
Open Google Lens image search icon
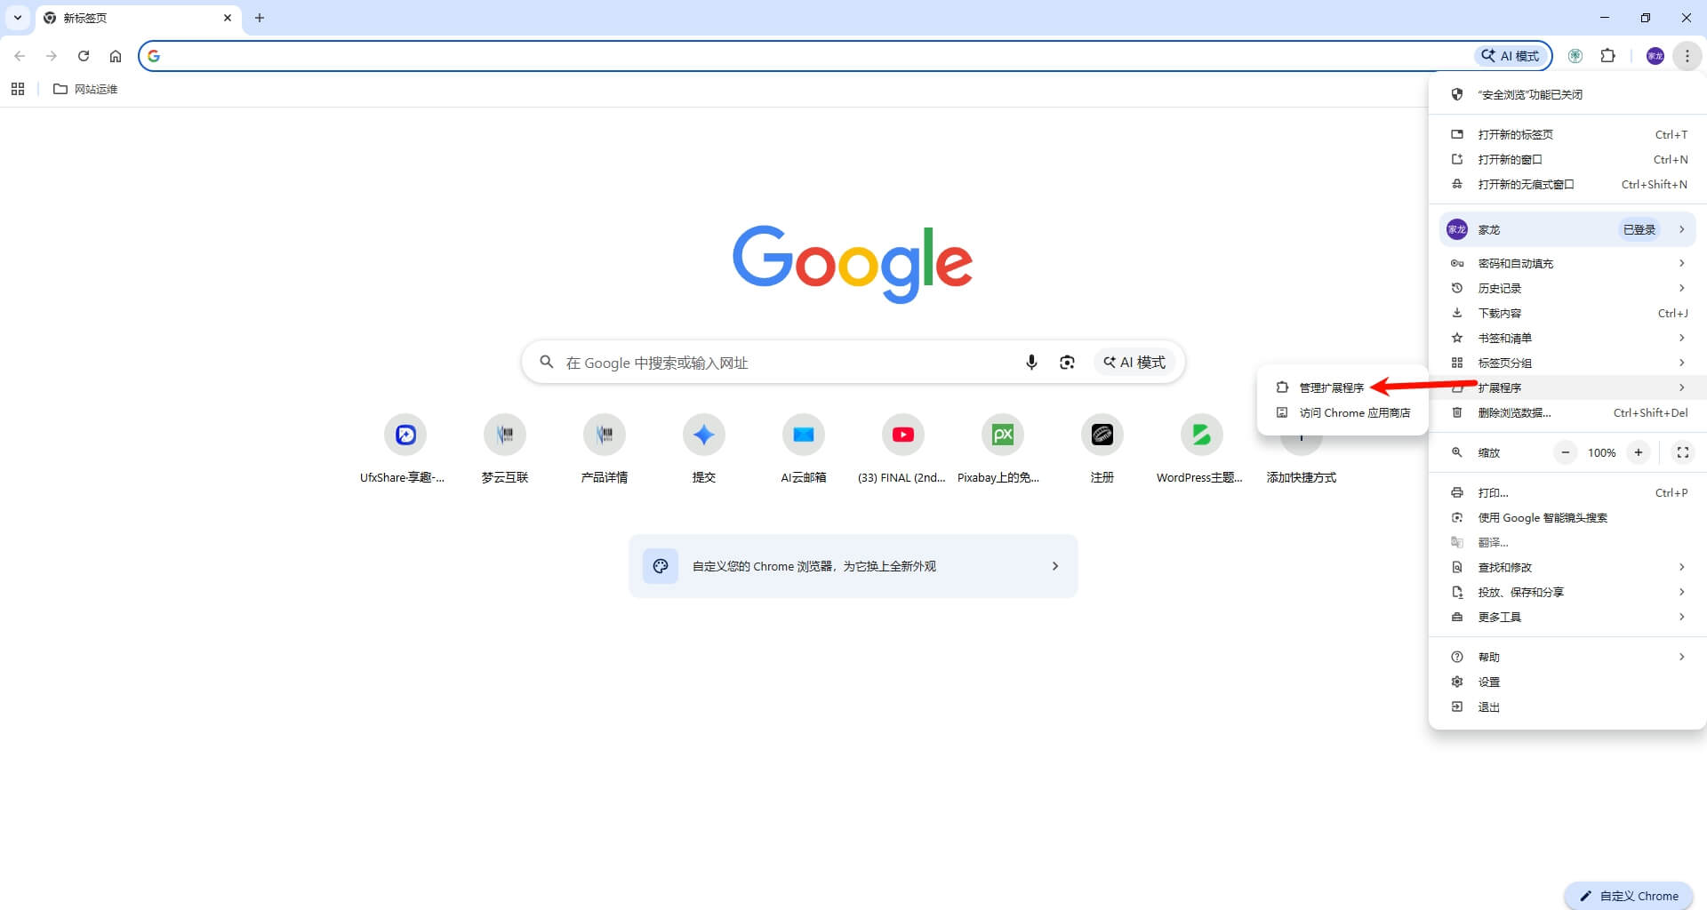(1067, 362)
